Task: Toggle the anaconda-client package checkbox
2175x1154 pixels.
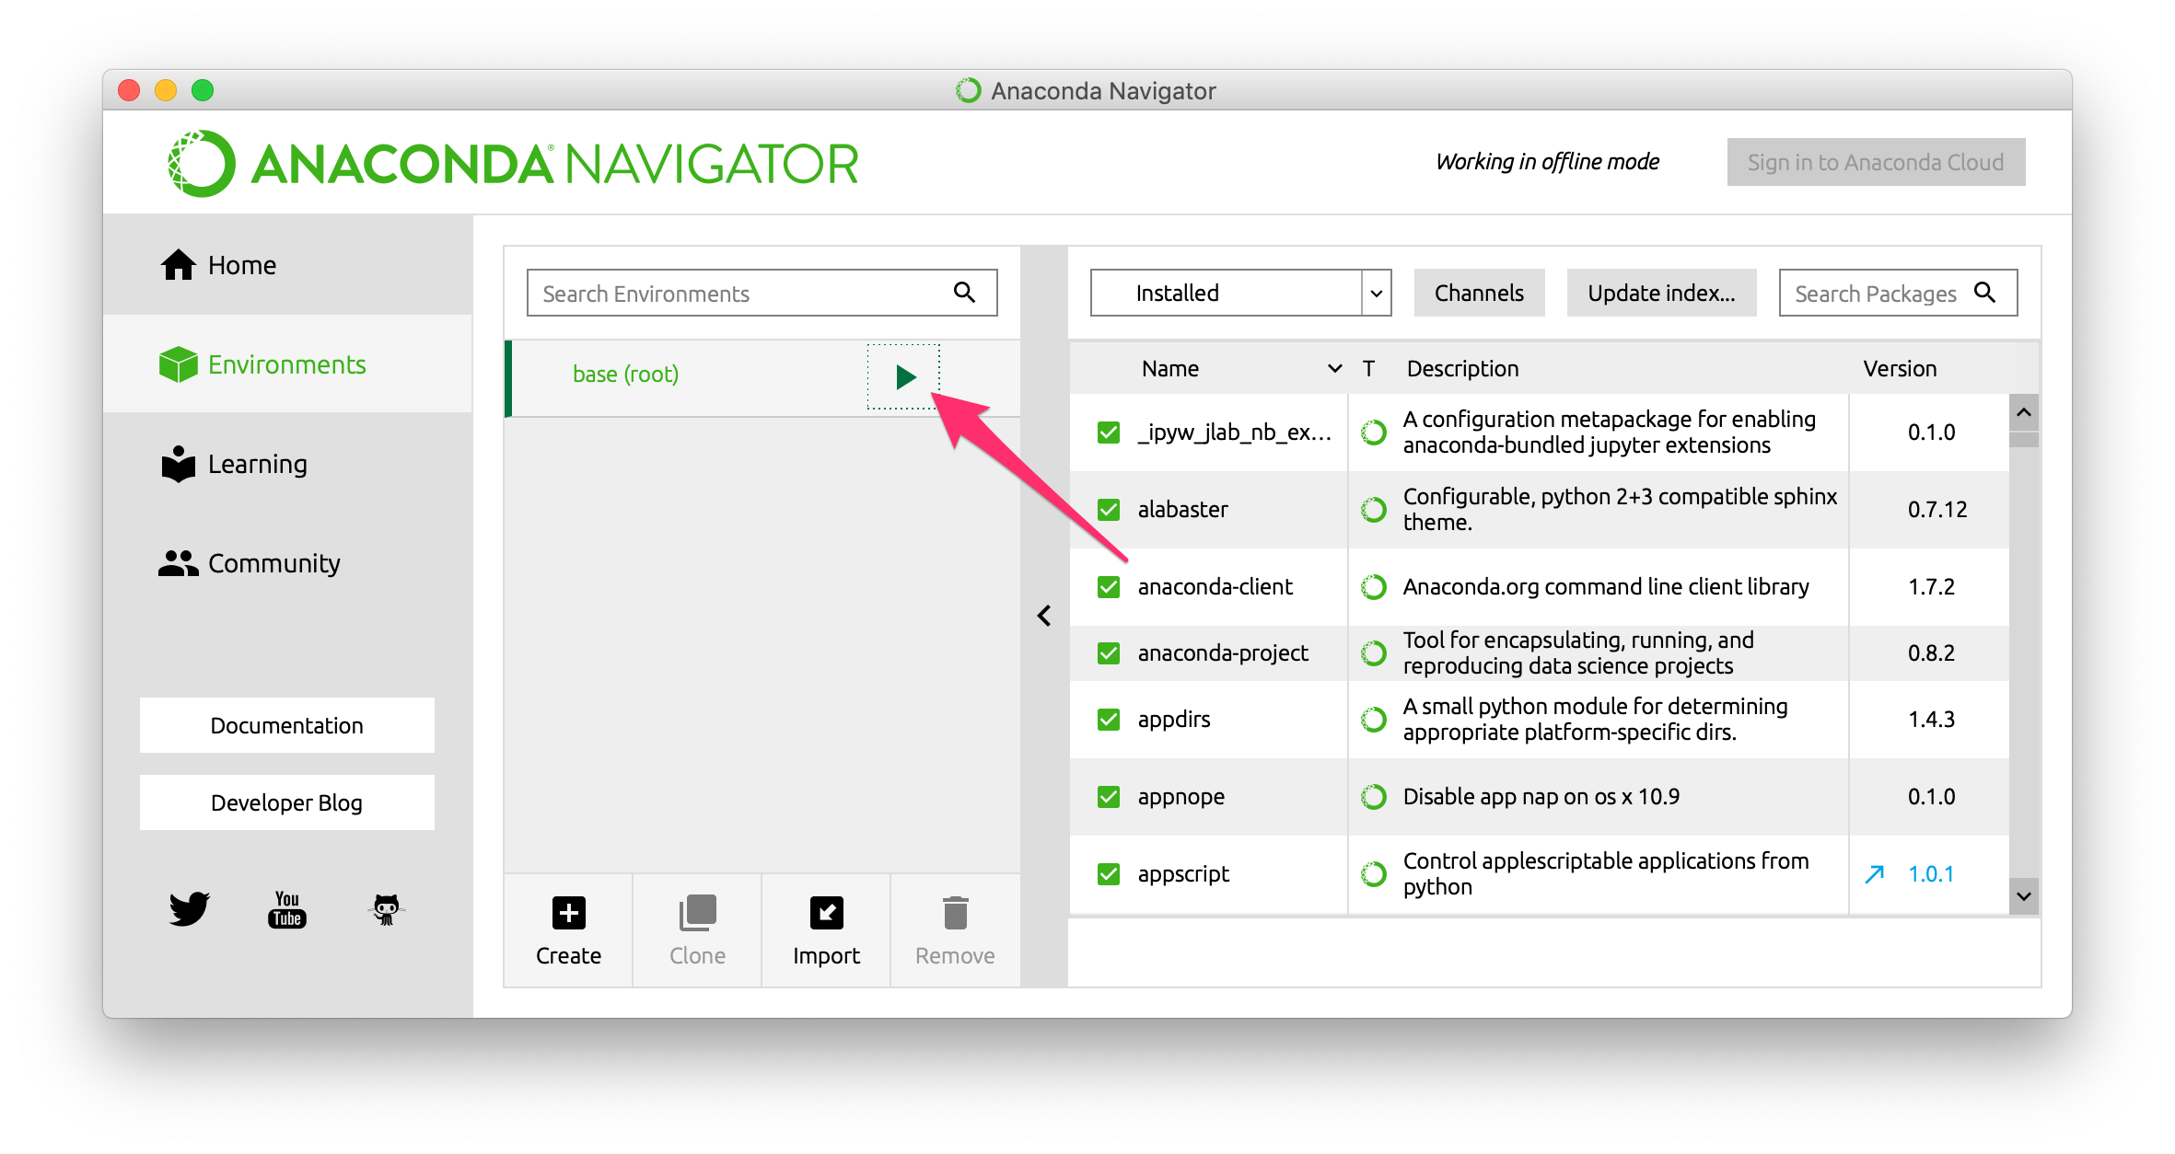Action: [1109, 586]
